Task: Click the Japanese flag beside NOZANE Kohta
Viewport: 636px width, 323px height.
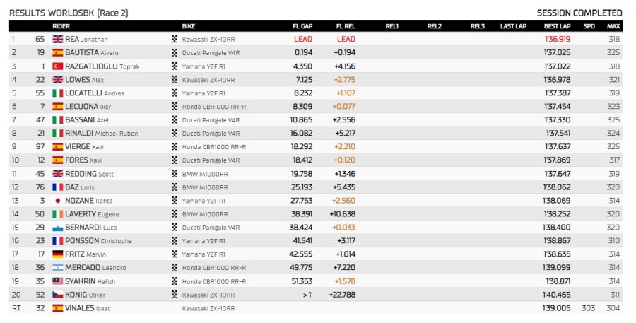Action: point(58,201)
